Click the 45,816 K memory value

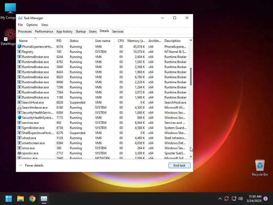coord(139,46)
